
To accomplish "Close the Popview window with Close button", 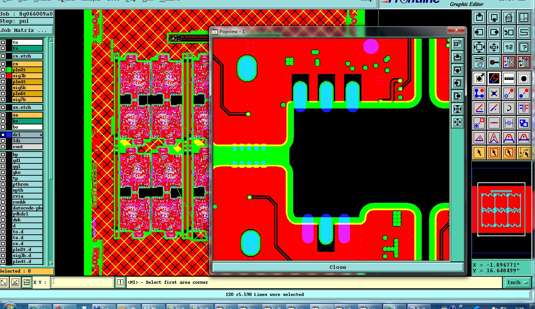I will 338,267.
